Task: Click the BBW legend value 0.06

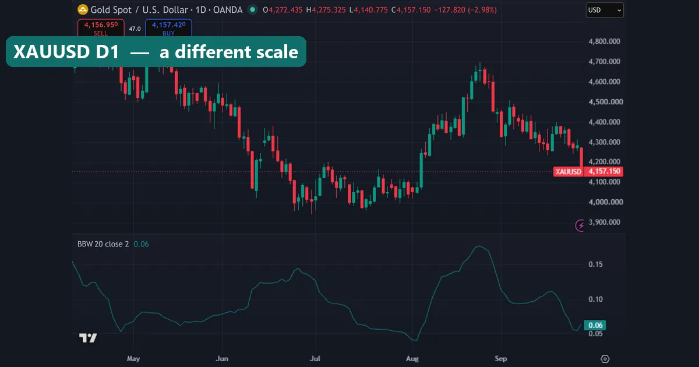Action: pos(141,244)
